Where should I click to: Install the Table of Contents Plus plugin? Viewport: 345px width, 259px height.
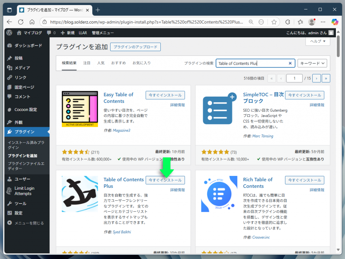[x=165, y=180]
